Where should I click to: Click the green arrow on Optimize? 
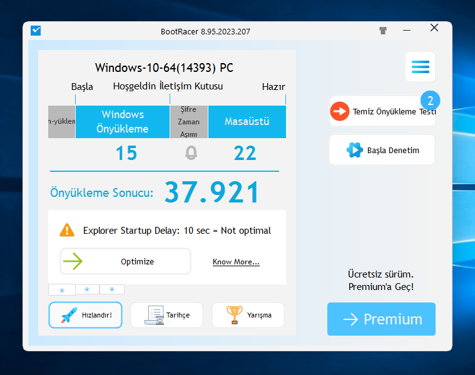73,261
